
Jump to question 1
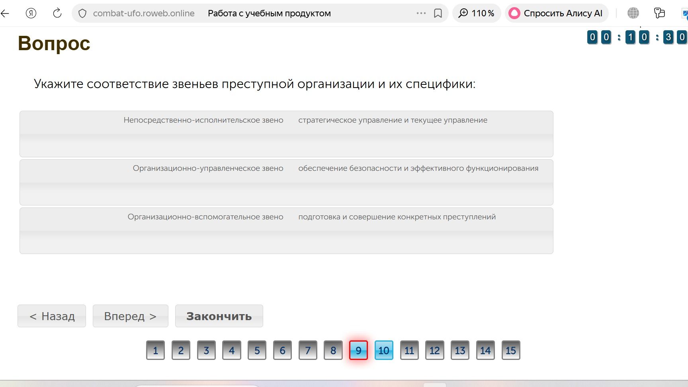pos(155,350)
